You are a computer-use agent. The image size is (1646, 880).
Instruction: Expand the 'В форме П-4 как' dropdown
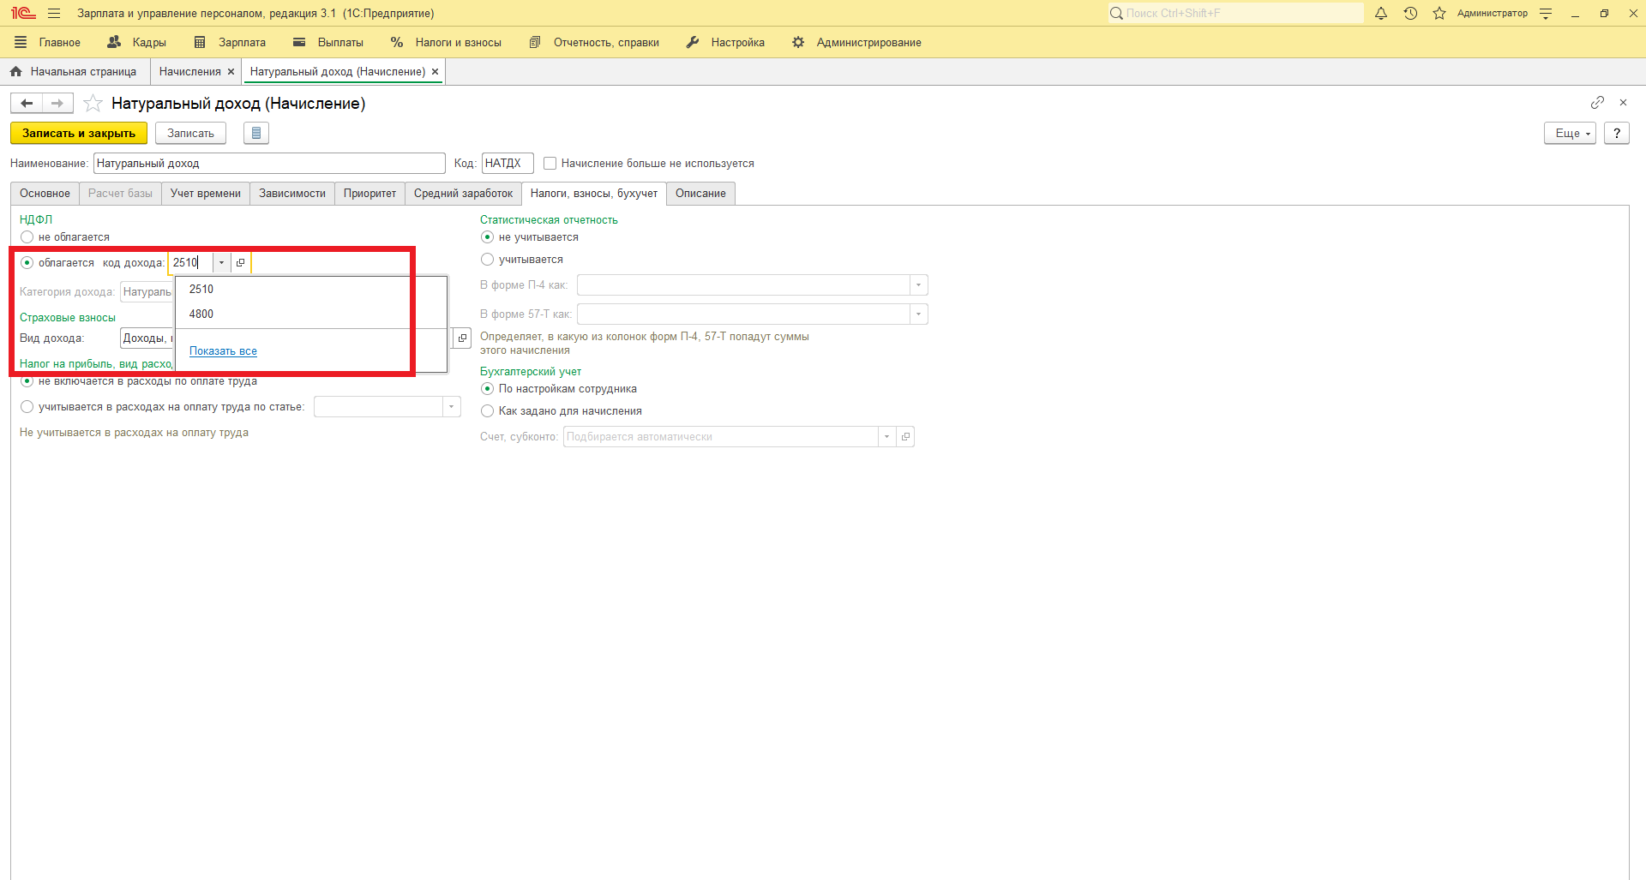coord(918,285)
